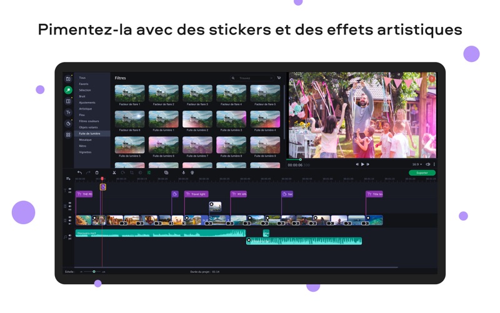Click the microphone record icon
Image resolution: width=500 pixels, height=313 pixels.
(x=183, y=173)
